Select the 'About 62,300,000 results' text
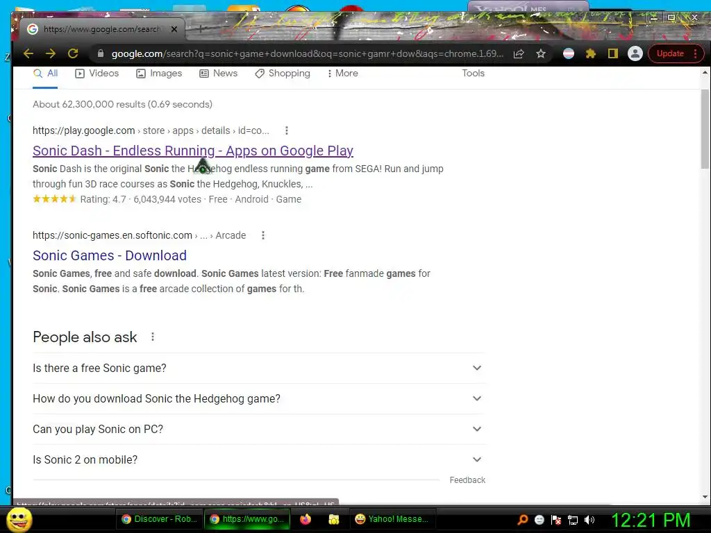This screenshot has width=711, height=533. [x=122, y=104]
